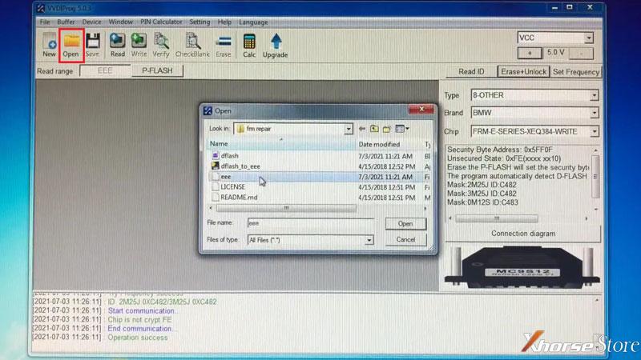641x360 pixels.
Task: Expand the Files of type dropdown
Action: click(369, 240)
